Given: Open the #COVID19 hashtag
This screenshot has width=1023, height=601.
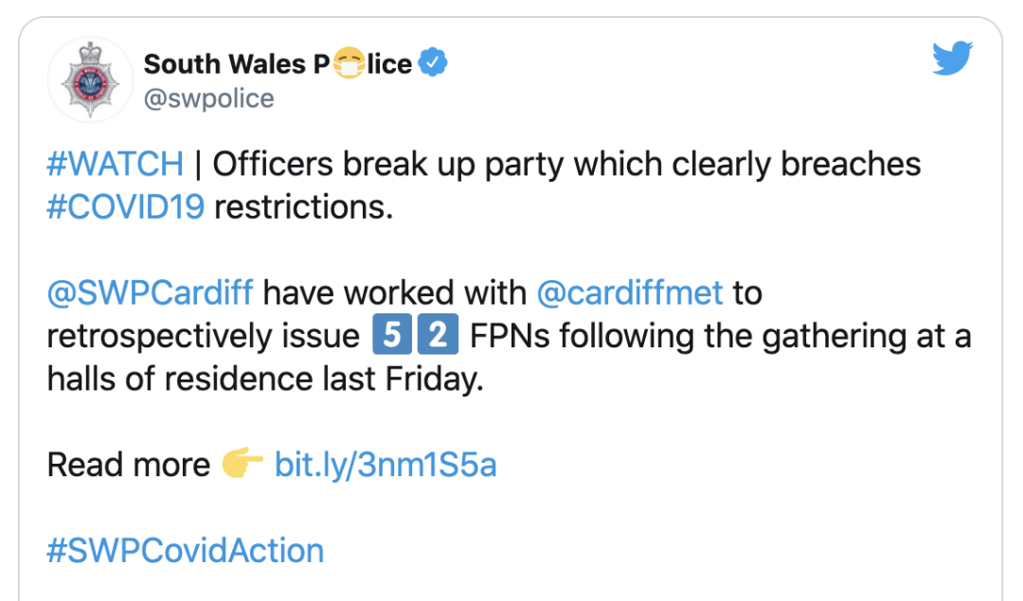Looking at the screenshot, I should [125, 206].
